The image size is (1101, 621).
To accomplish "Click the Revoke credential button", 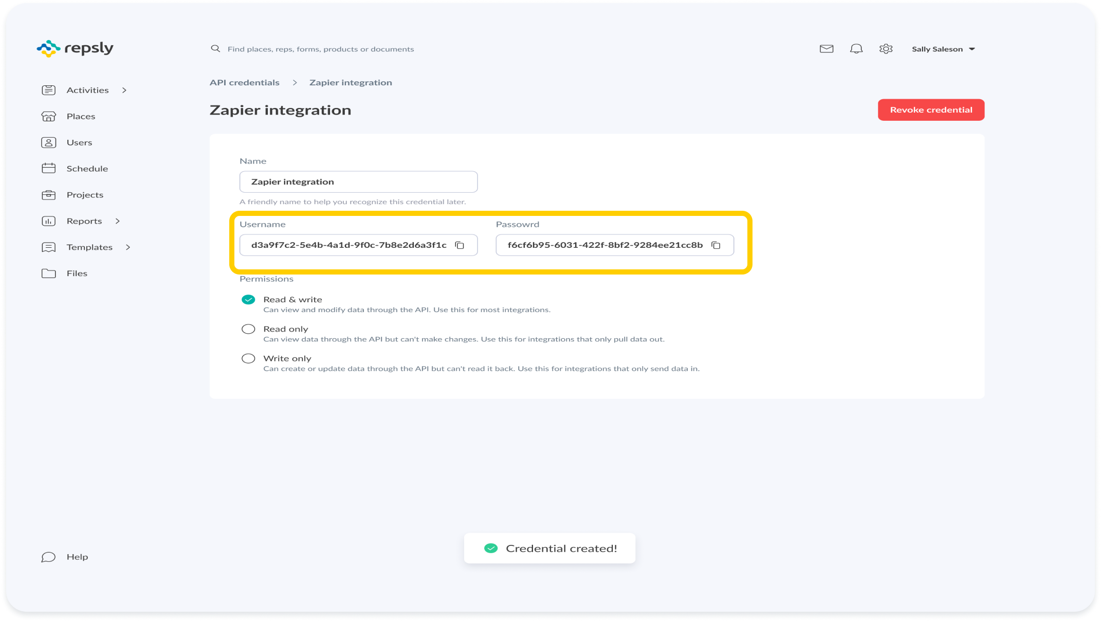I will pyautogui.click(x=931, y=110).
